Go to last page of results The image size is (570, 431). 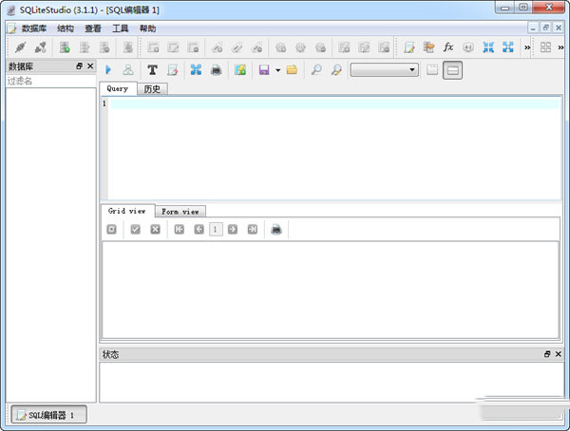tap(253, 230)
